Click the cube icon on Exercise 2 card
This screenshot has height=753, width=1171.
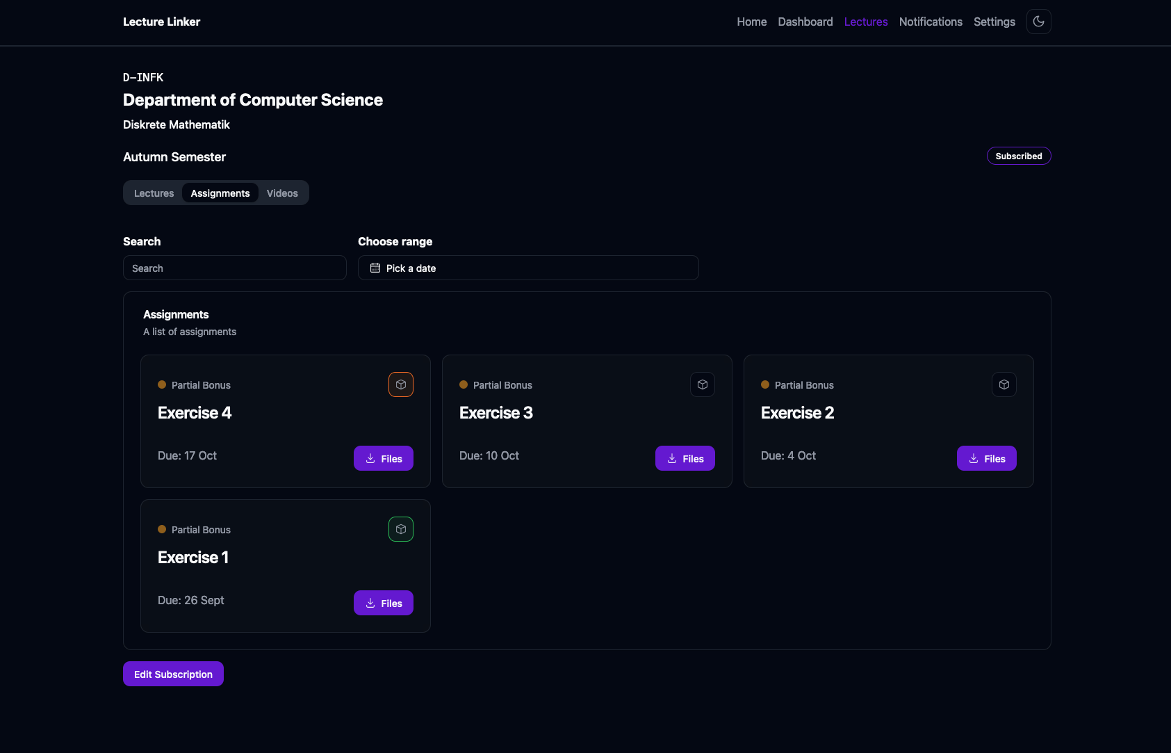[x=1004, y=384]
